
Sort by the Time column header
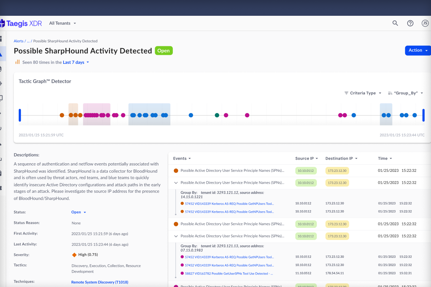click(x=385, y=158)
